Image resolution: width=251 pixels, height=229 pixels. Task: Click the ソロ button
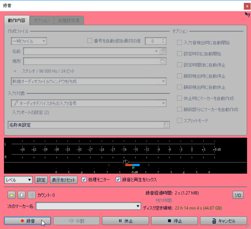coord(238,195)
